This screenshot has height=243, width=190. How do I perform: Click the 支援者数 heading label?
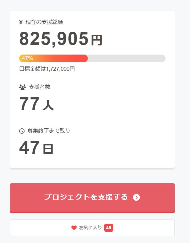(40, 87)
